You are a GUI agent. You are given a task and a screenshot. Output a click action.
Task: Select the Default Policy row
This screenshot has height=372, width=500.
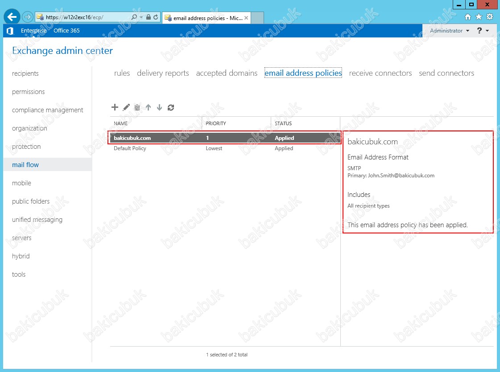(225, 148)
